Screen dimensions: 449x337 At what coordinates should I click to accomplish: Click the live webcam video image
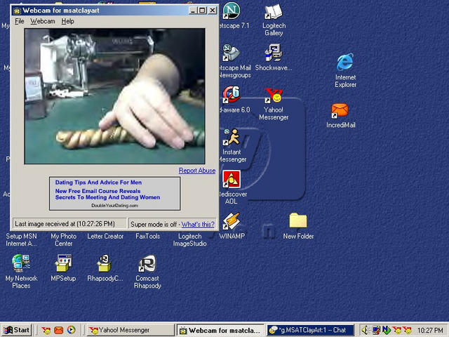(115, 96)
